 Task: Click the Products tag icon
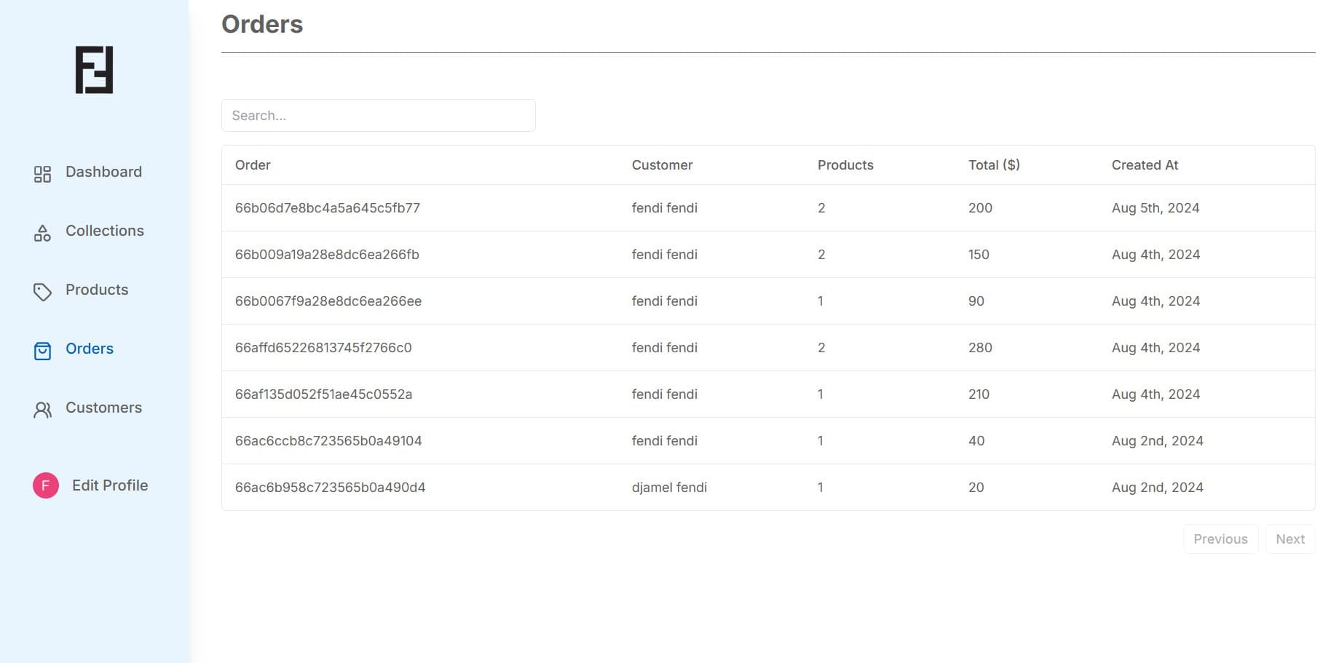tap(42, 292)
